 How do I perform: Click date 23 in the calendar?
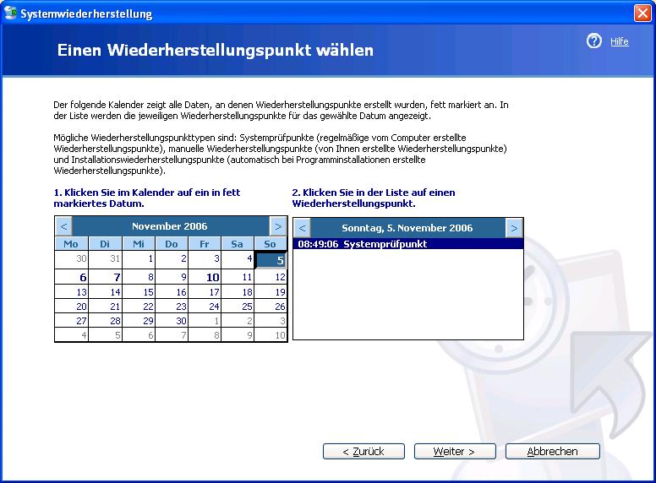coord(172,307)
